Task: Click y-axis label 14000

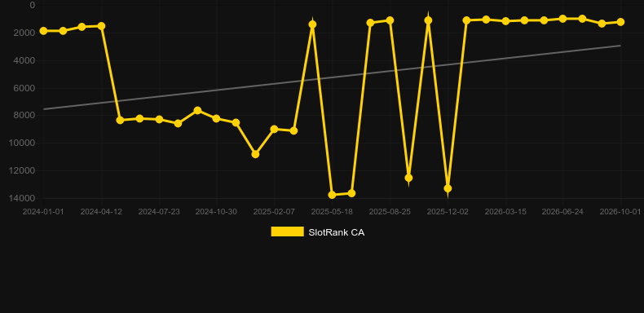Action: coord(23,198)
